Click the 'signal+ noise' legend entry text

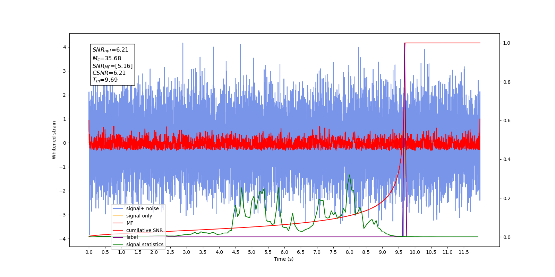coord(143,208)
